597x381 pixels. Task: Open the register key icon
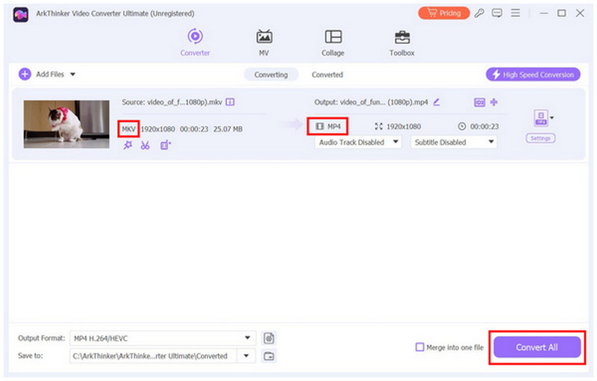coord(479,13)
